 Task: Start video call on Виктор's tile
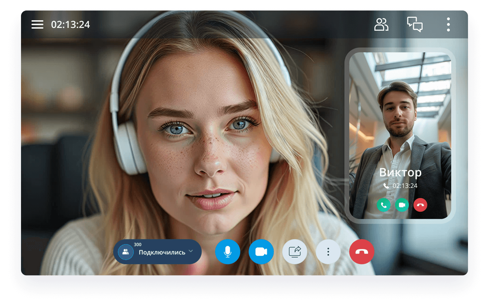(402, 205)
